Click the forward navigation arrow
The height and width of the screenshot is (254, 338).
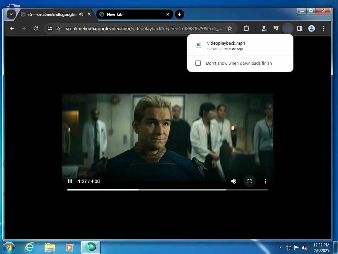pyautogui.click(x=24, y=28)
